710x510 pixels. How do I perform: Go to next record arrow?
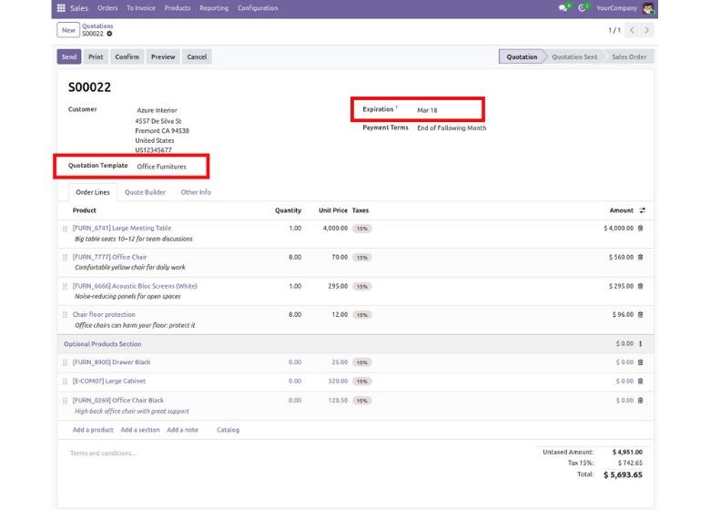[647, 30]
